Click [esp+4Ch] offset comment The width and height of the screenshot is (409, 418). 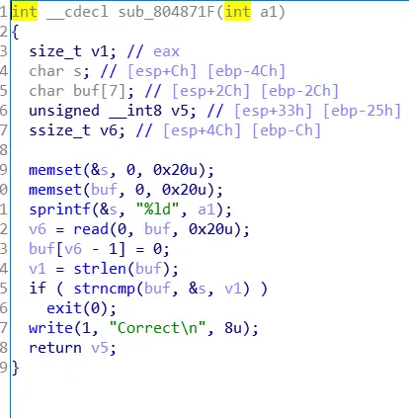(203, 130)
